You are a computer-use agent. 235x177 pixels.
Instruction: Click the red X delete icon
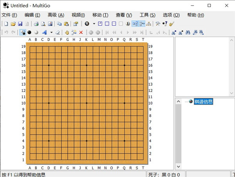click(x=81, y=33)
